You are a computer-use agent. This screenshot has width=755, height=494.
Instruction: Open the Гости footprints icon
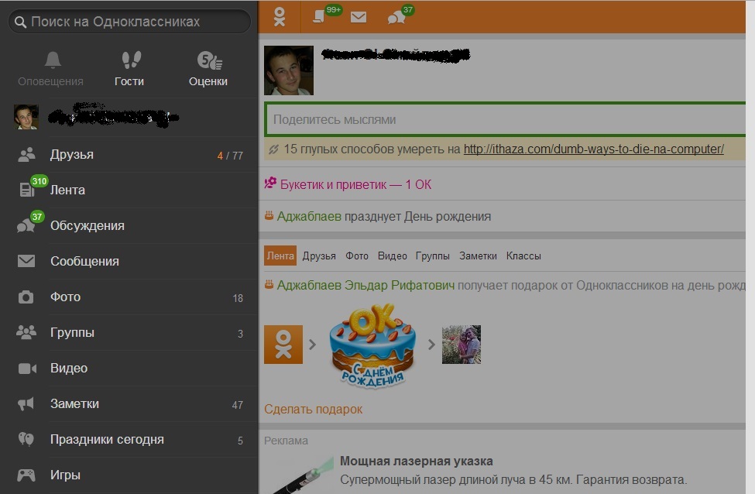(131, 60)
